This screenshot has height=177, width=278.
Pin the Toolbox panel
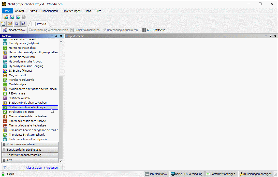56,36
